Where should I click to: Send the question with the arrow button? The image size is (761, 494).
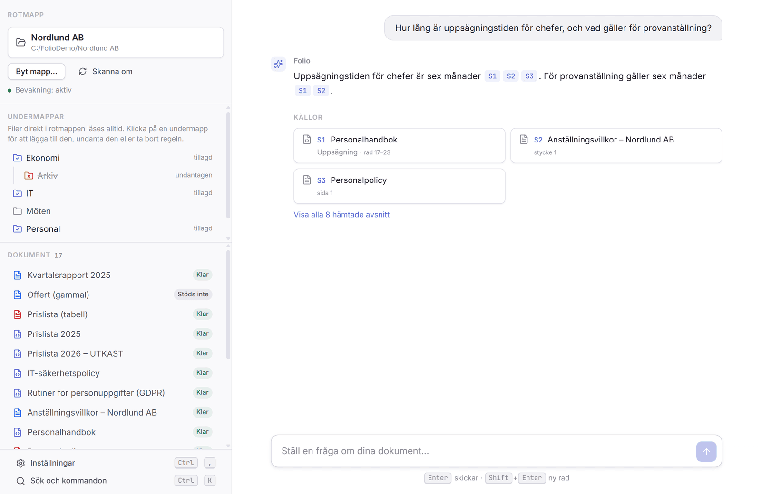point(706,451)
